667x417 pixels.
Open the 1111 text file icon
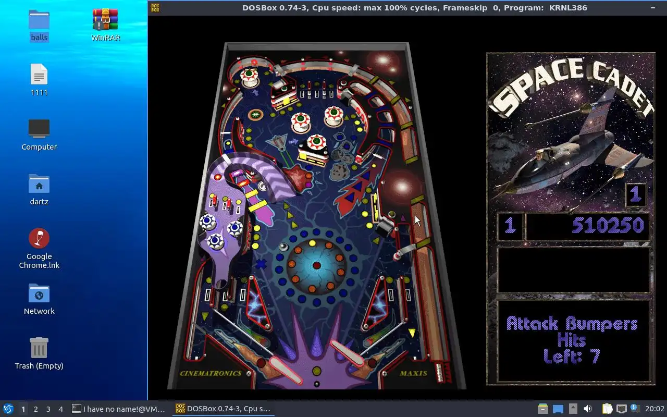[x=39, y=80]
